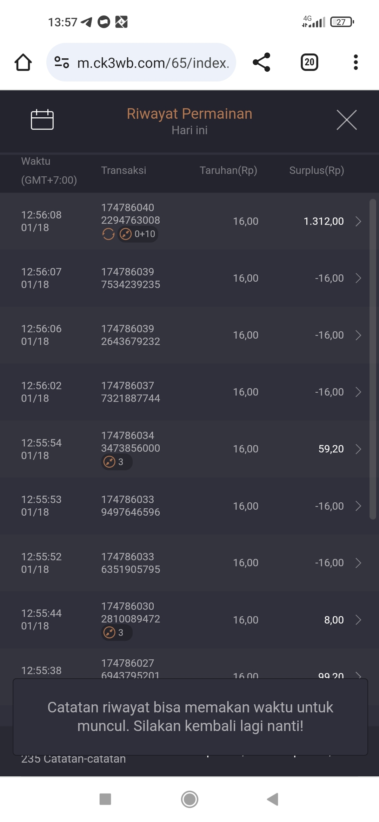
Task: Click the history list vertical scrollbar
Action: point(373,358)
